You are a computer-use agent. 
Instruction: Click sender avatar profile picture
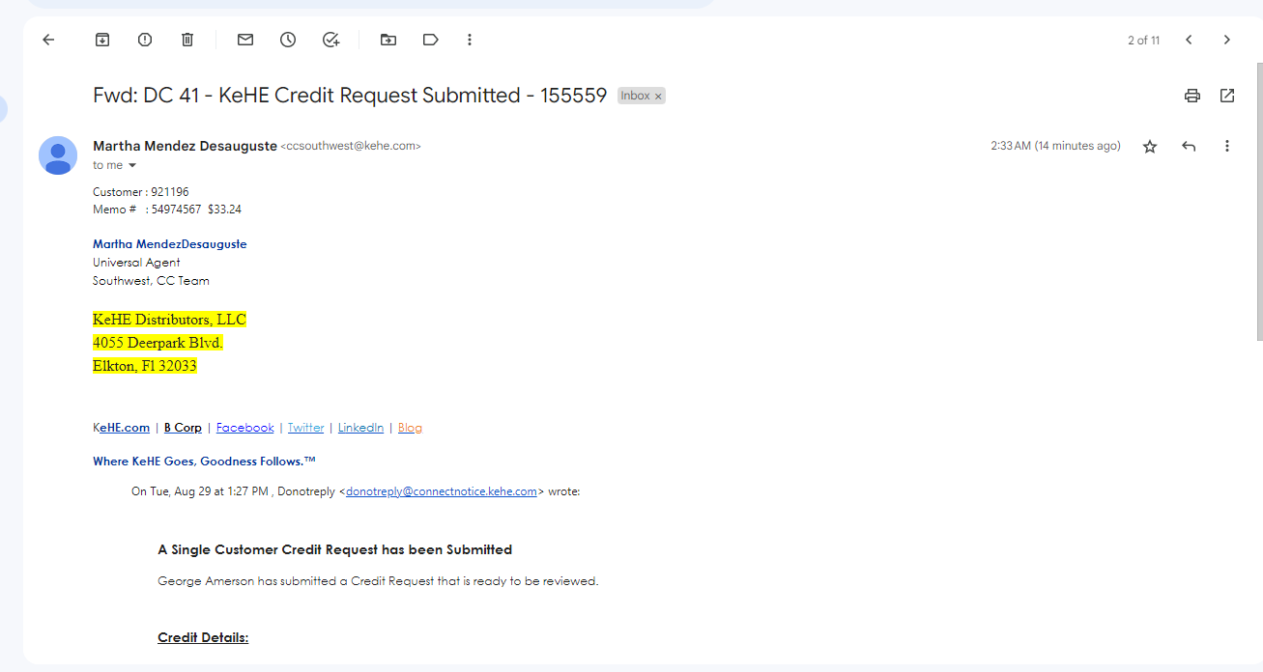click(x=58, y=155)
